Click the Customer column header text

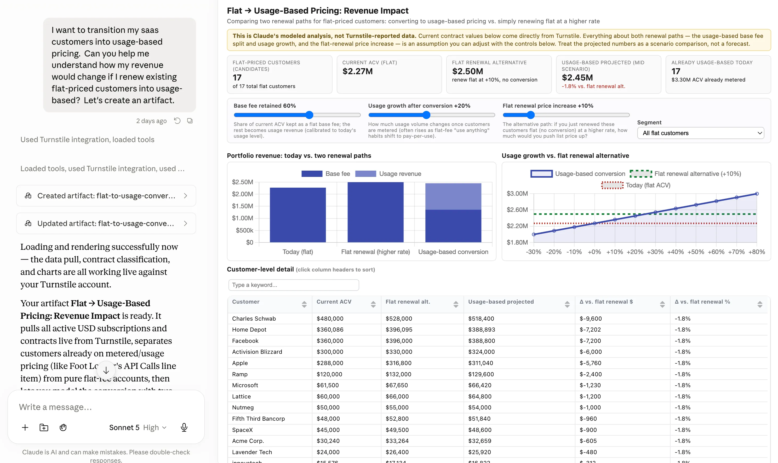point(246,302)
